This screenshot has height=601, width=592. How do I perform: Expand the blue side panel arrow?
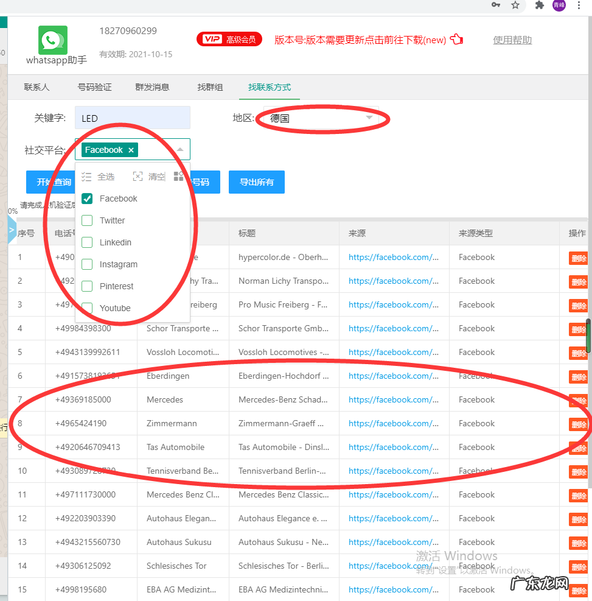[12, 230]
